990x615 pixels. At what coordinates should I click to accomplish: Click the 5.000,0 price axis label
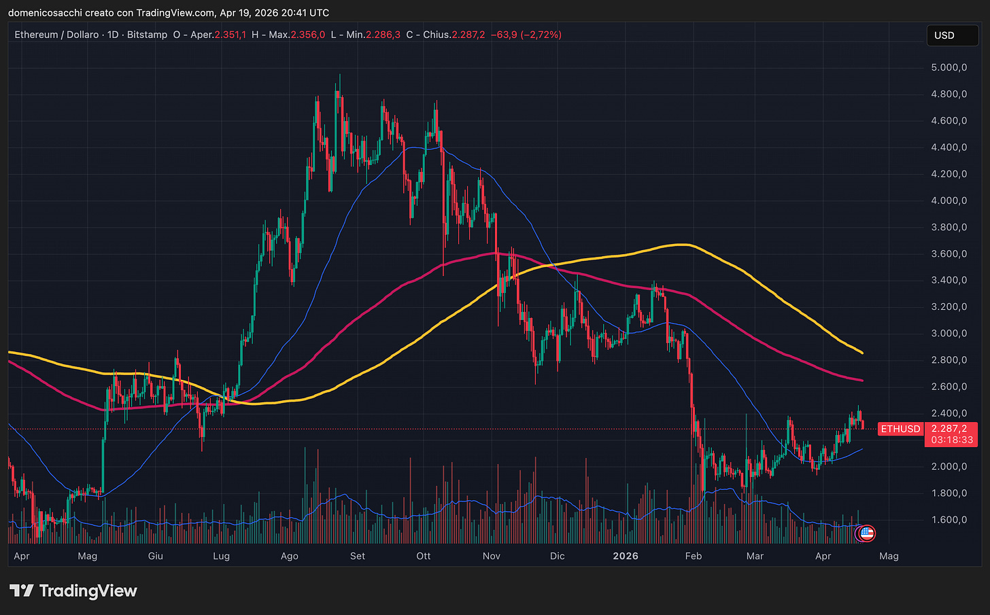pyautogui.click(x=949, y=67)
